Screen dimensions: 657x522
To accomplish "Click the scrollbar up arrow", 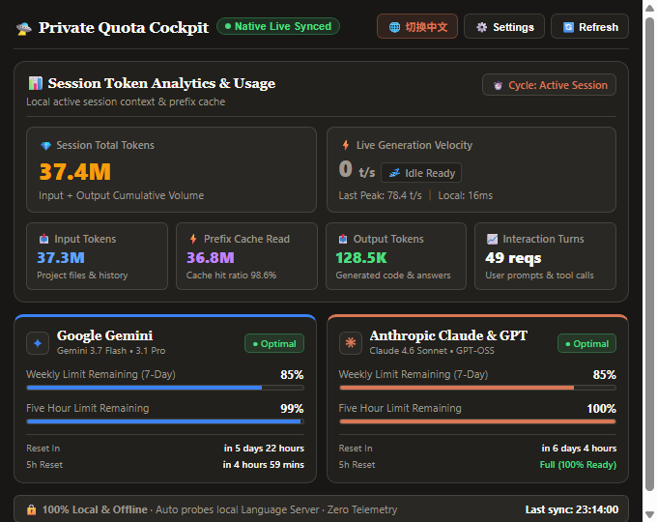I will 650,8.
